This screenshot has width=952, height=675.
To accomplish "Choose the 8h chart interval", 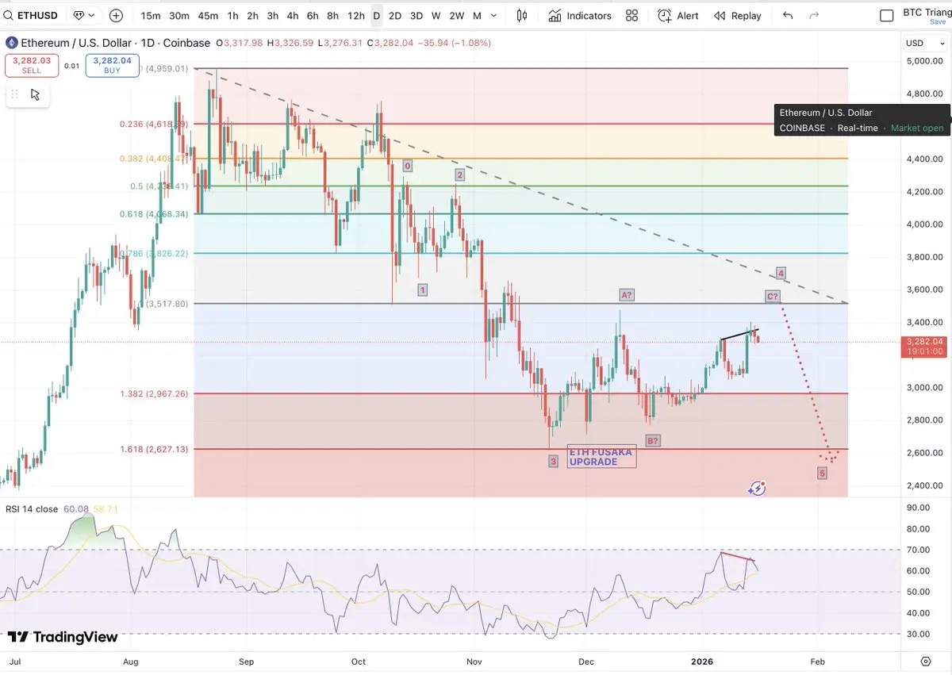I will pyautogui.click(x=332, y=16).
